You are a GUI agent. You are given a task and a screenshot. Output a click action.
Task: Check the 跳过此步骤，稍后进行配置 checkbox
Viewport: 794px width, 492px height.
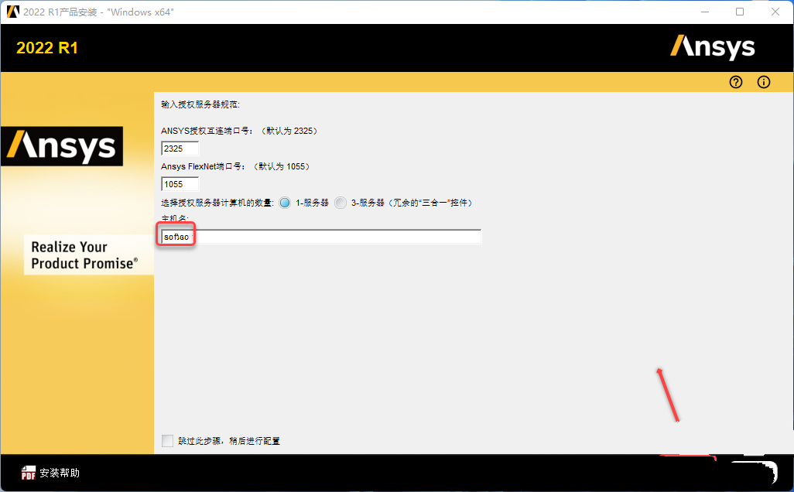coord(167,441)
